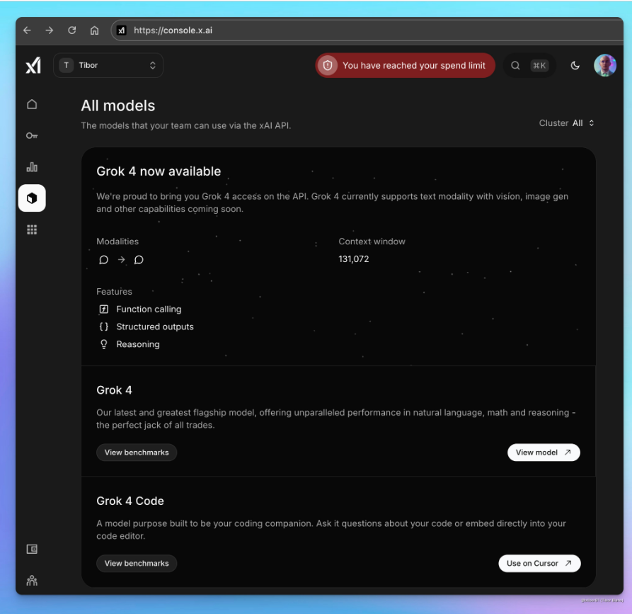The height and width of the screenshot is (614, 632).
Task: Click View benchmarks under Grok 4 Code
Action: pos(137,564)
